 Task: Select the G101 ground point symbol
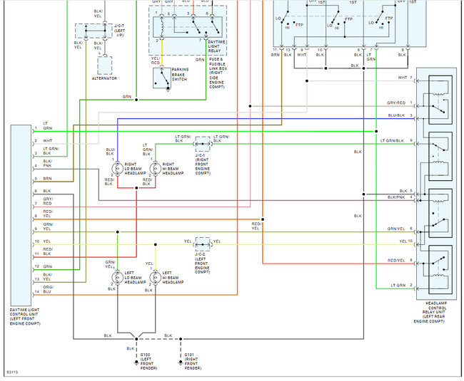coord(181,362)
